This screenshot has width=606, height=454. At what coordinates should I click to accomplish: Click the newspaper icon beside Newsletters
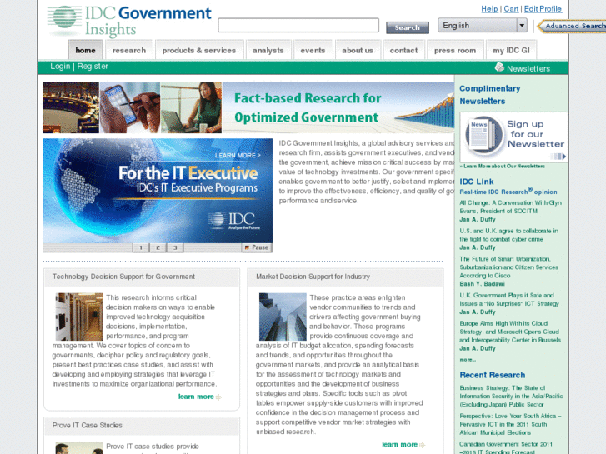tap(499, 67)
